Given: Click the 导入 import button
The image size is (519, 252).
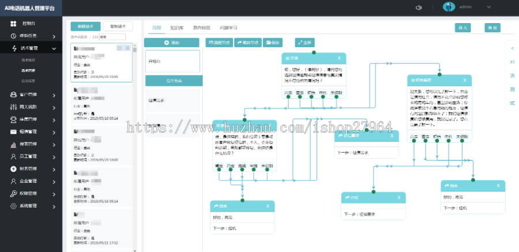Looking at the screenshot, I should click(x=462, y=28).
